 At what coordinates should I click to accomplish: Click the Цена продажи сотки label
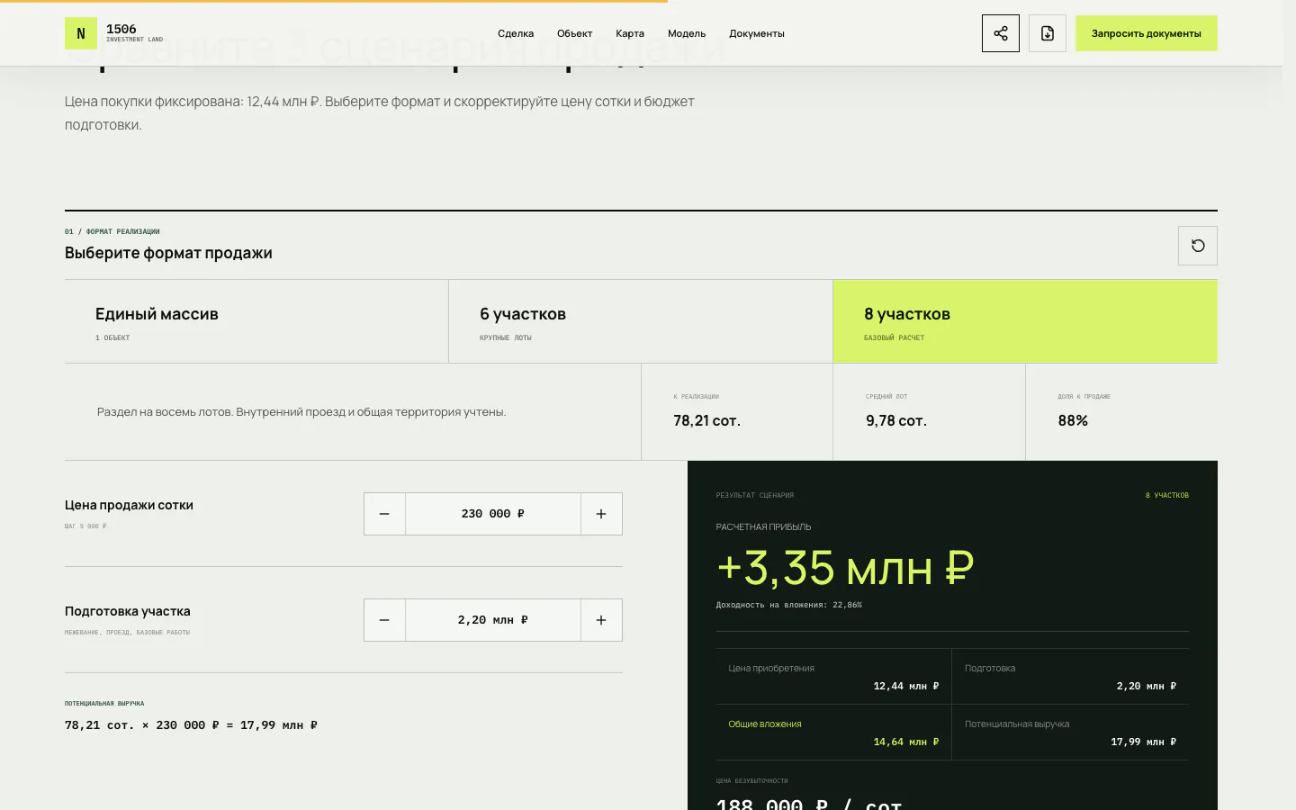129,505
